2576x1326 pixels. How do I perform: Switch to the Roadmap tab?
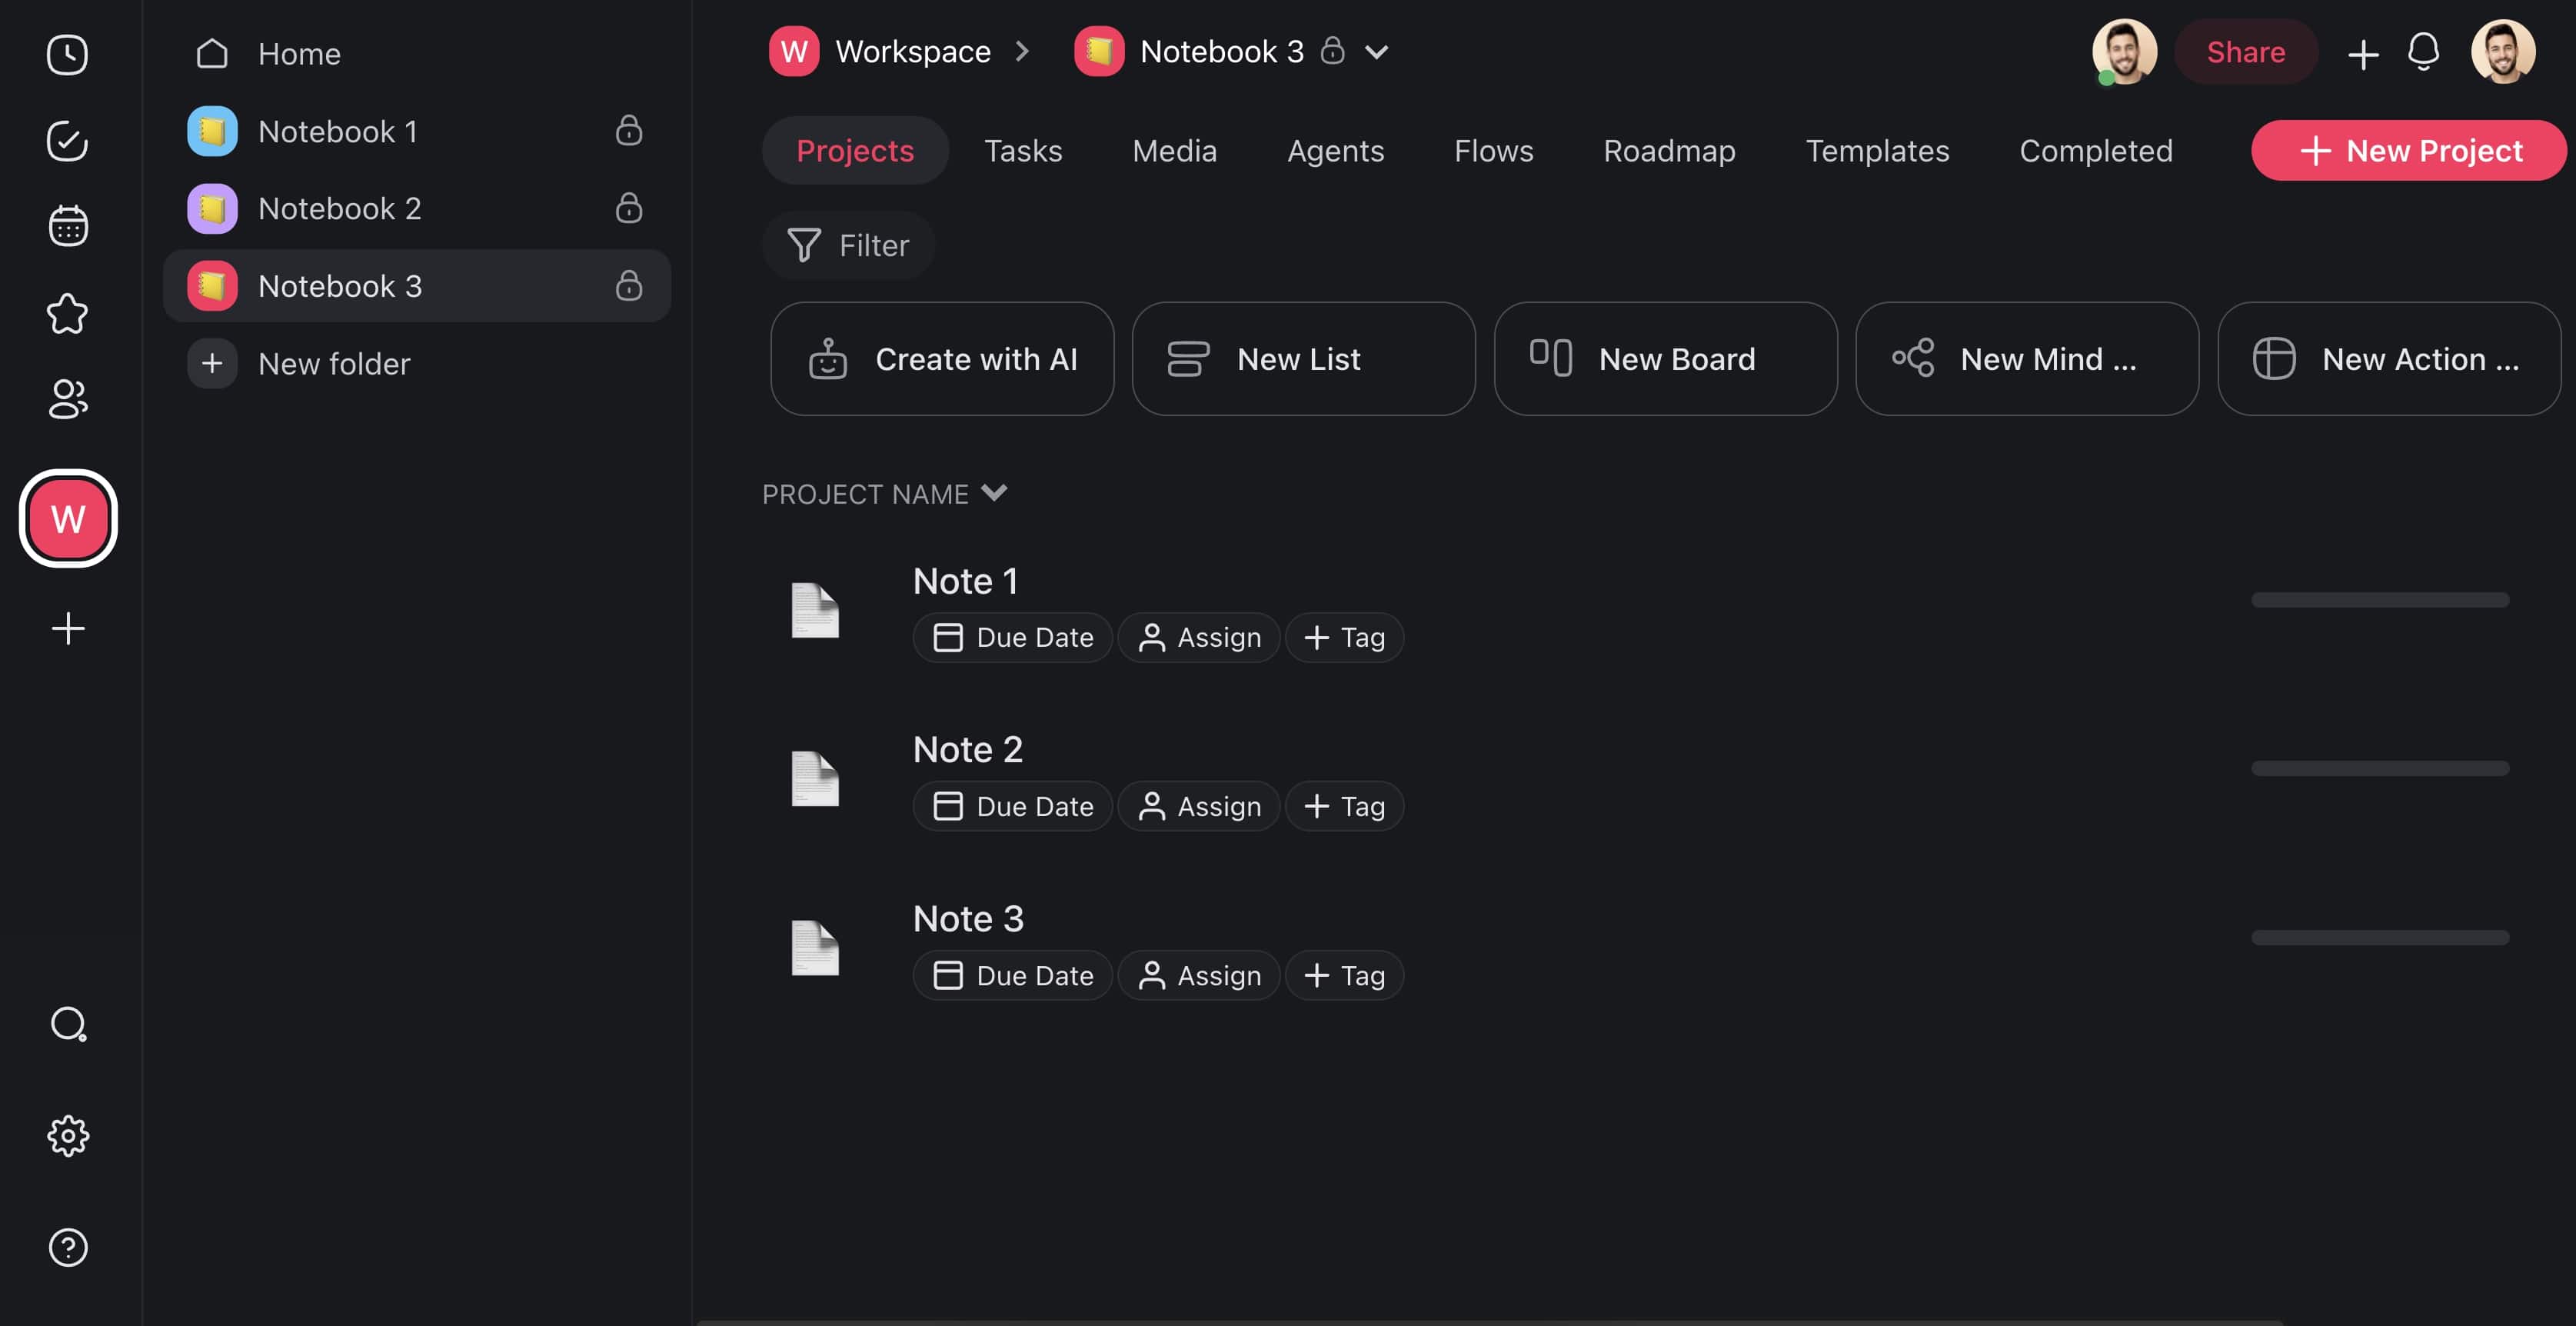[x=1669, y=151]
